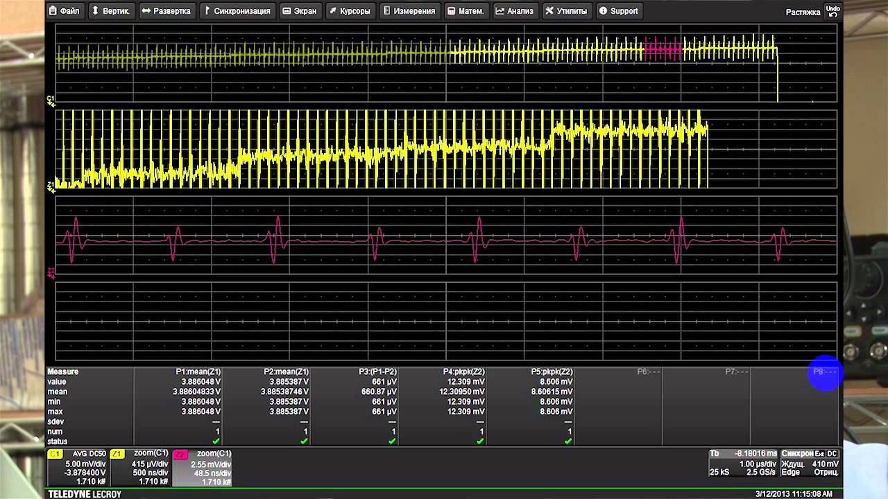
Task: Click the P5 status green checkmark
Action: [x=568, y=441]
